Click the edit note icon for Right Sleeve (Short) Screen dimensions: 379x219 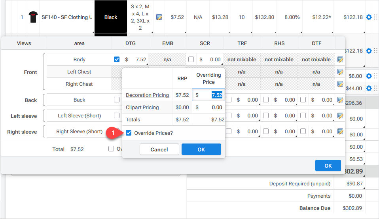[340, 132]
